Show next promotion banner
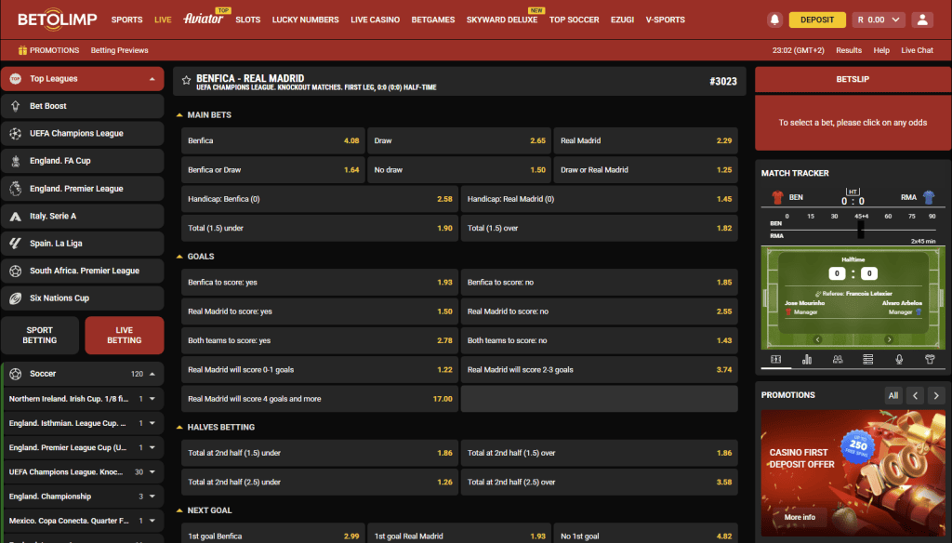 pos(936,395)
